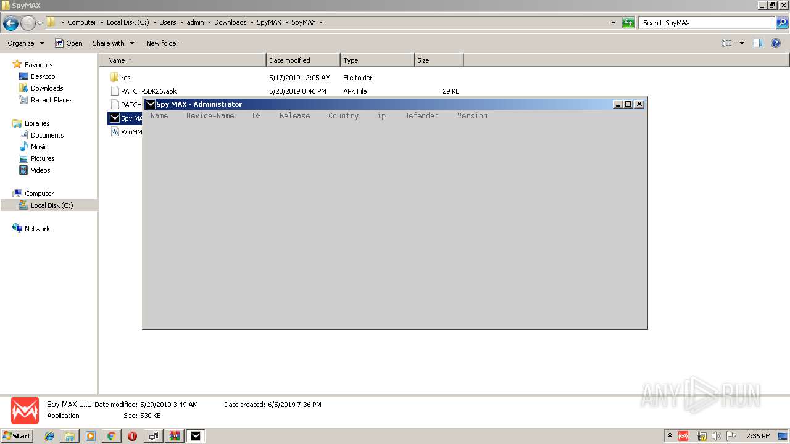Click Open in Explorer toolbar
Viewport: 790px width, 444px height.
pos(69,43)
